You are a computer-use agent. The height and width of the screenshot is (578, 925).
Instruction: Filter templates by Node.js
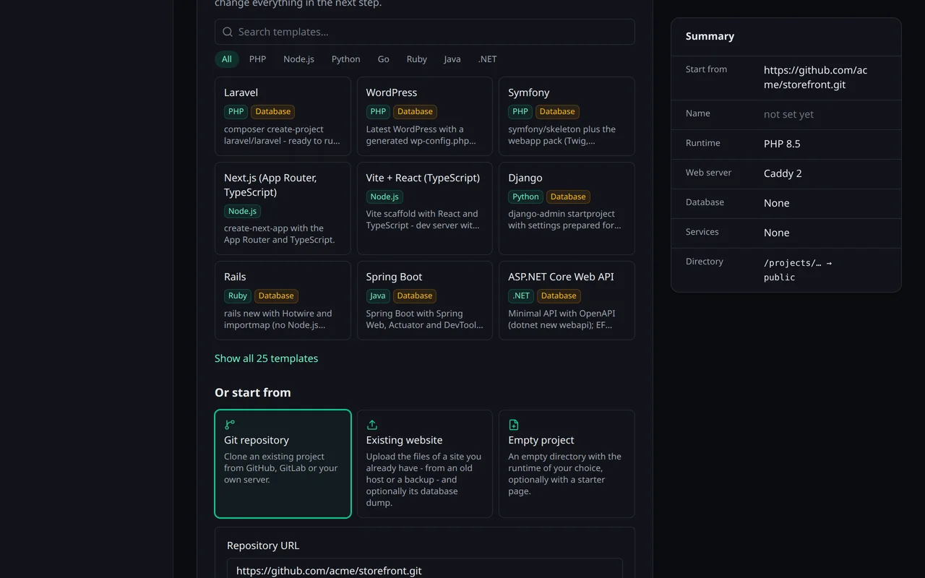coord(298,59)
